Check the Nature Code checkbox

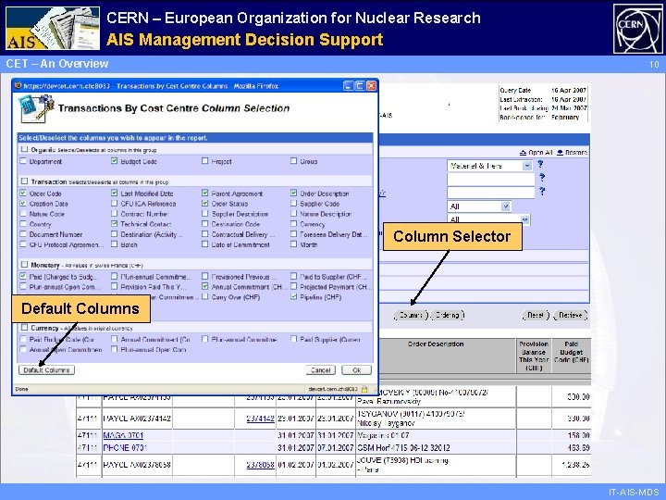(x=23, y=214)
